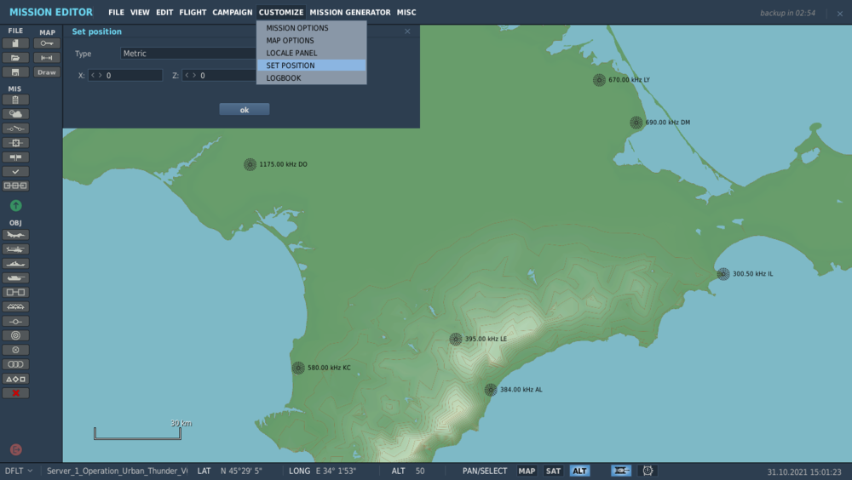Switch map view to MAP mode
Image resolution: width=852 pixels, height=480 pixels.
[x=527, y=471]
